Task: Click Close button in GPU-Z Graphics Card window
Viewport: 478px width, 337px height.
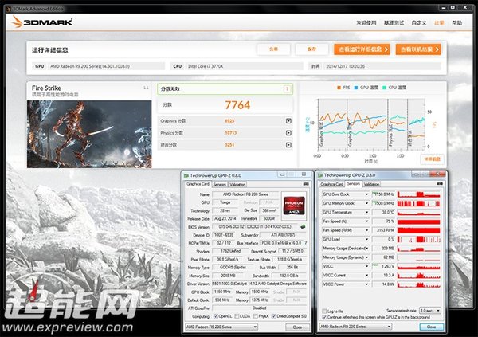Action: tap(297, 327)
